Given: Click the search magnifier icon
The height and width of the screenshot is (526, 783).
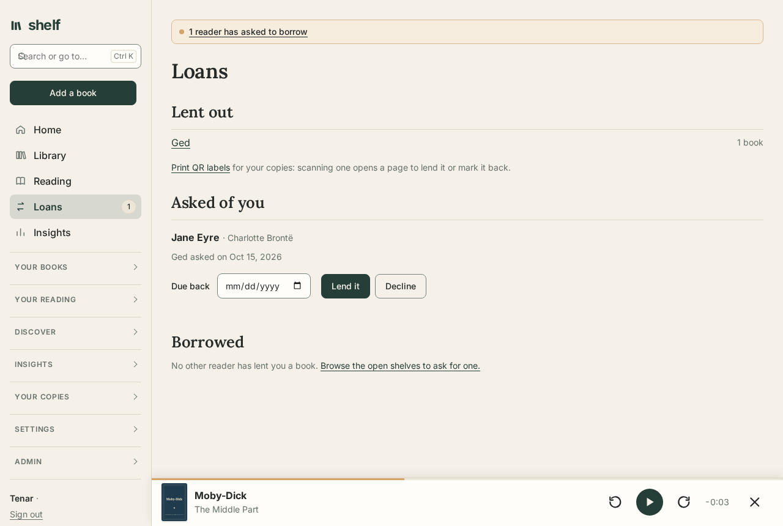Looking at the screenshot, I should point(21,56).
